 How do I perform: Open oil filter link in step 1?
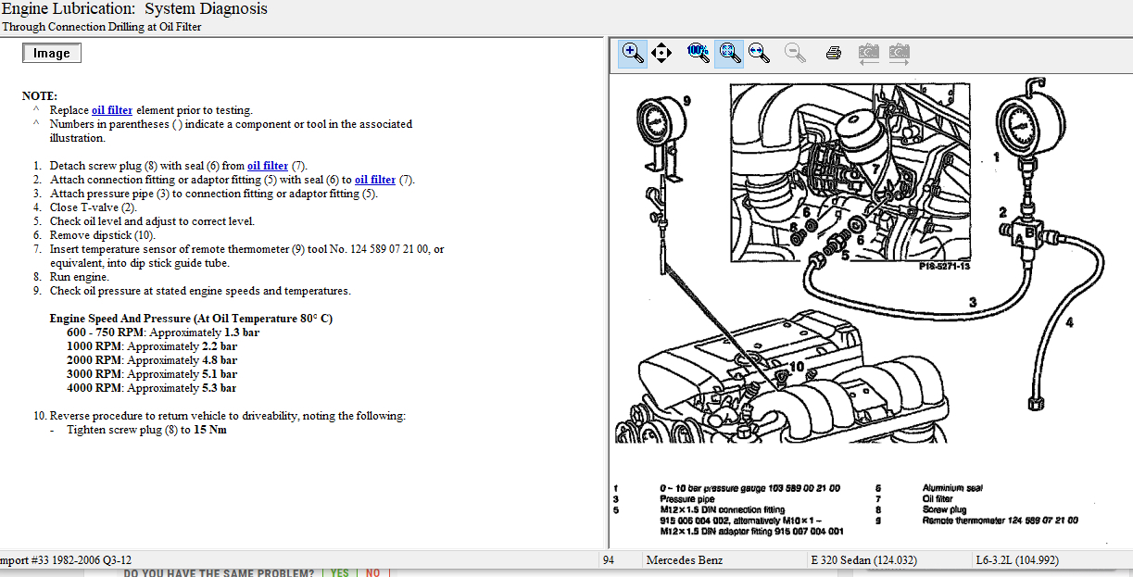268,166
